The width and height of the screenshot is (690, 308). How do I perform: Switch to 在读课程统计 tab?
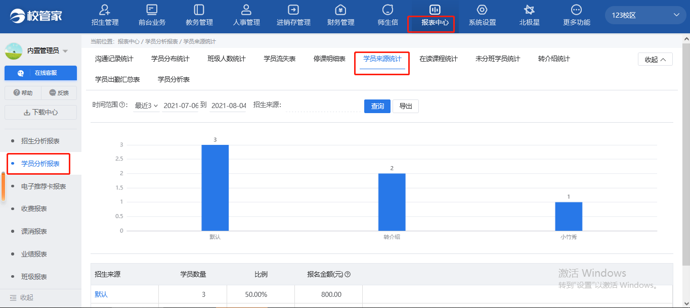click(439, 59)
